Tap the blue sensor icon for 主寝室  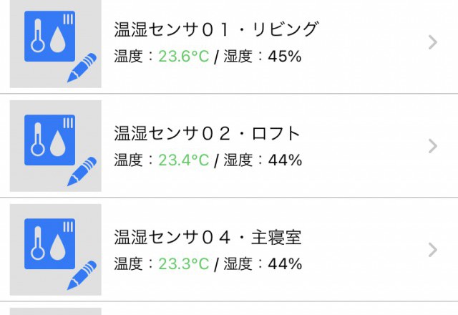[49, 243]
